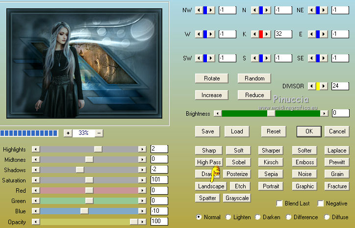The height and width of the screenshot is (228, 355).
Task: Apply the Laplace preset
Action: coord(337,151)
